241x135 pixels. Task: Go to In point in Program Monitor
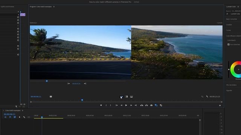[x=117, y=105]
